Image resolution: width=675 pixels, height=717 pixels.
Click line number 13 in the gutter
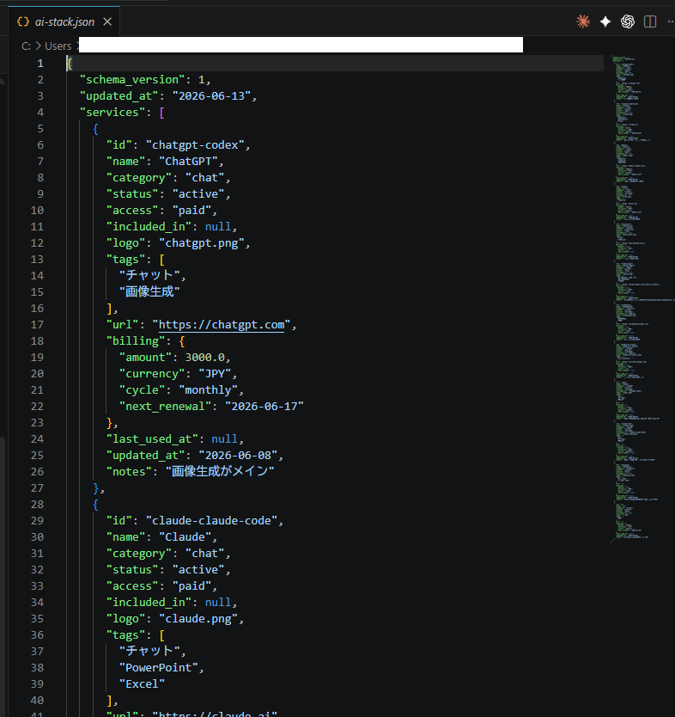tap(37, 260)
